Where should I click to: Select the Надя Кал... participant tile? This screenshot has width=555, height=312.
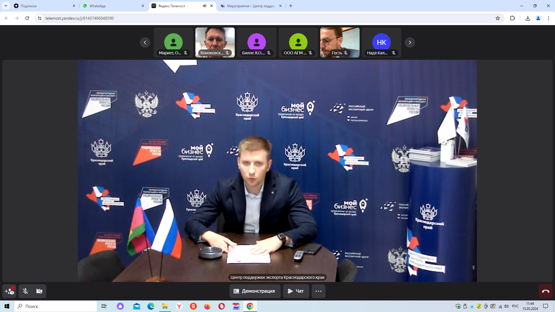382,42
